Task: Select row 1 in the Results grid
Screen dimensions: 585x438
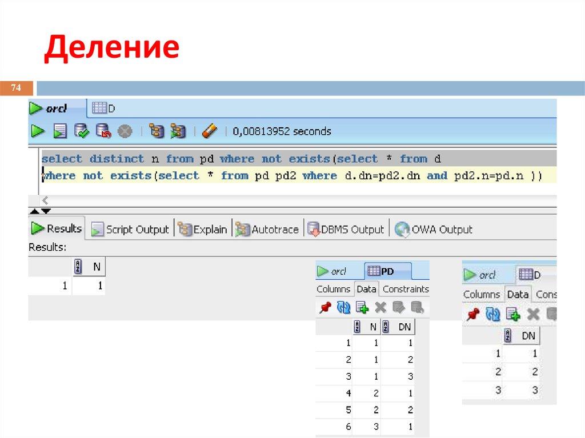Action: pos(65,284)
